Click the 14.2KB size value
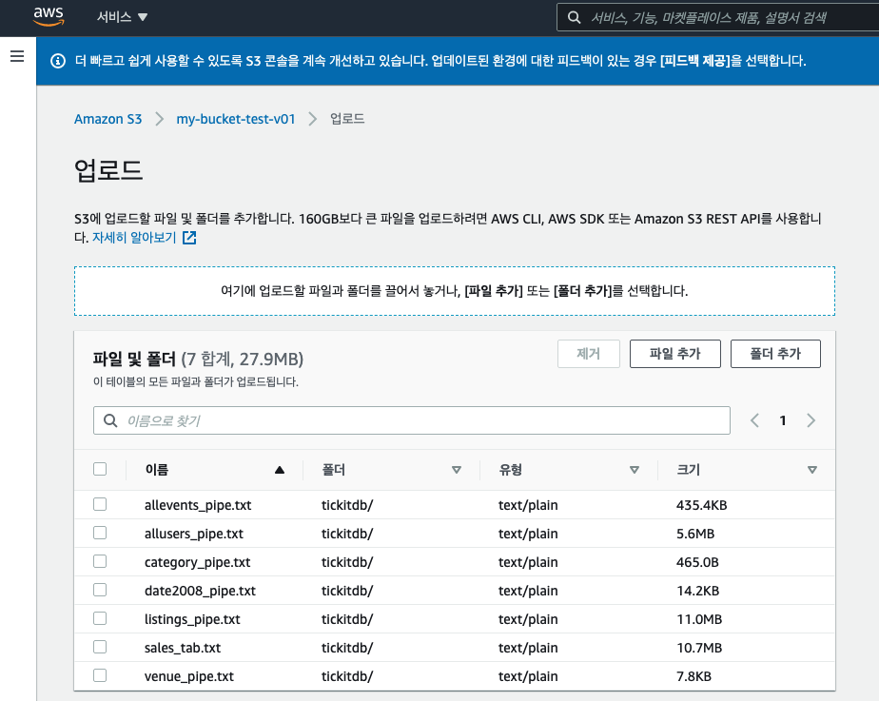 pyautogui.click(x=697, y=592)
